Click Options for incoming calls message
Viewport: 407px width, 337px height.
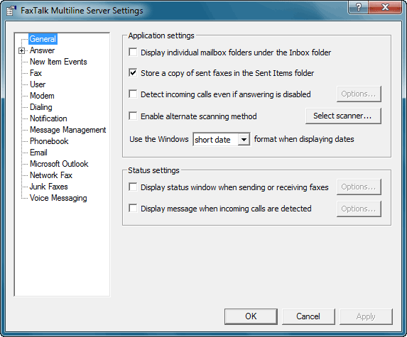click(x=359, y=209)
